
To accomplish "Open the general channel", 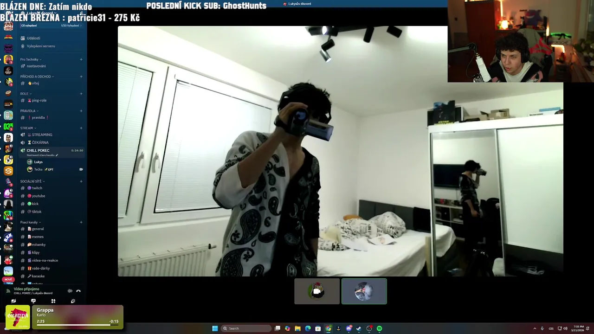I will 52,229.
